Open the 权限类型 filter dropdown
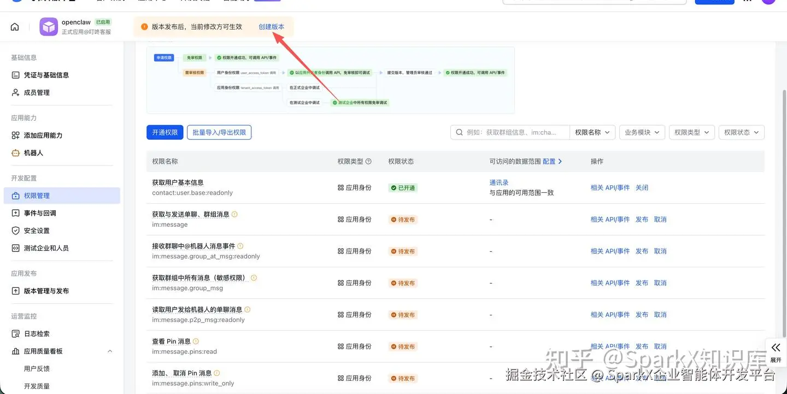The width and height of the screenshot is (787, 394). point(692,132)
